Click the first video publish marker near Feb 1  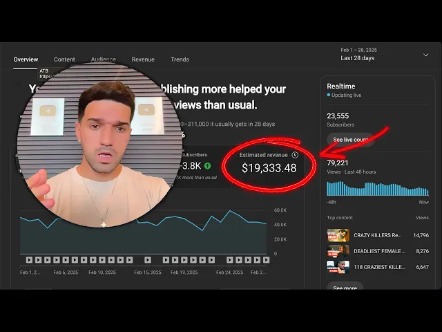click(29, 260)
